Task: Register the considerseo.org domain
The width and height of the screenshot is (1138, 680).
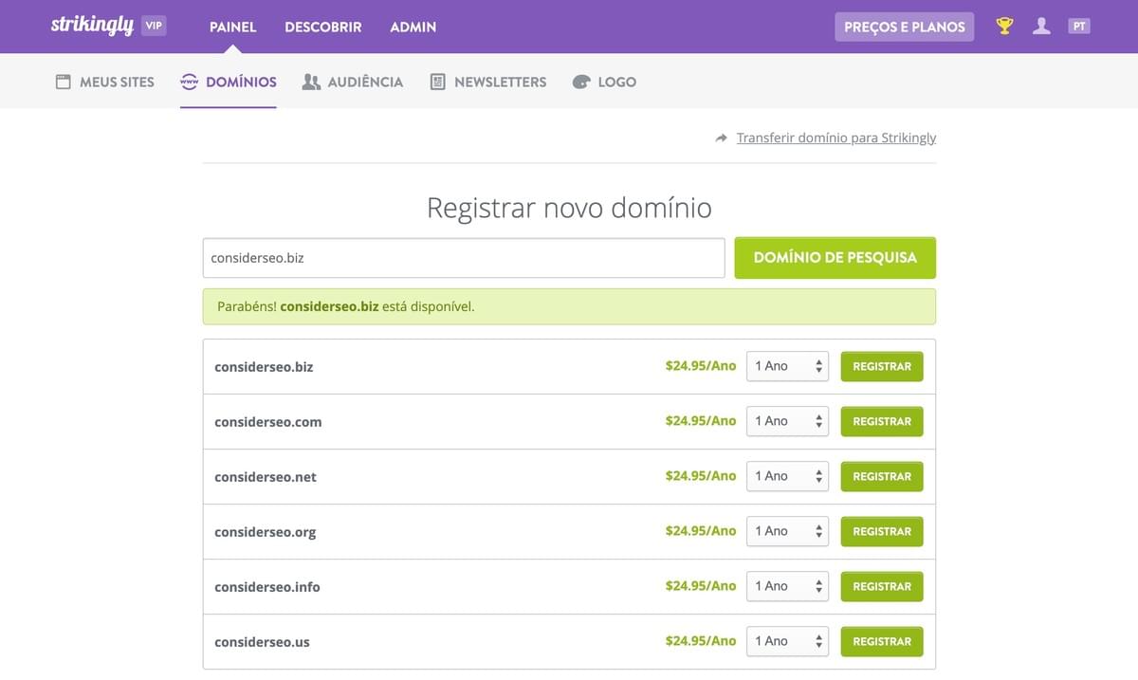Action: 882,531
